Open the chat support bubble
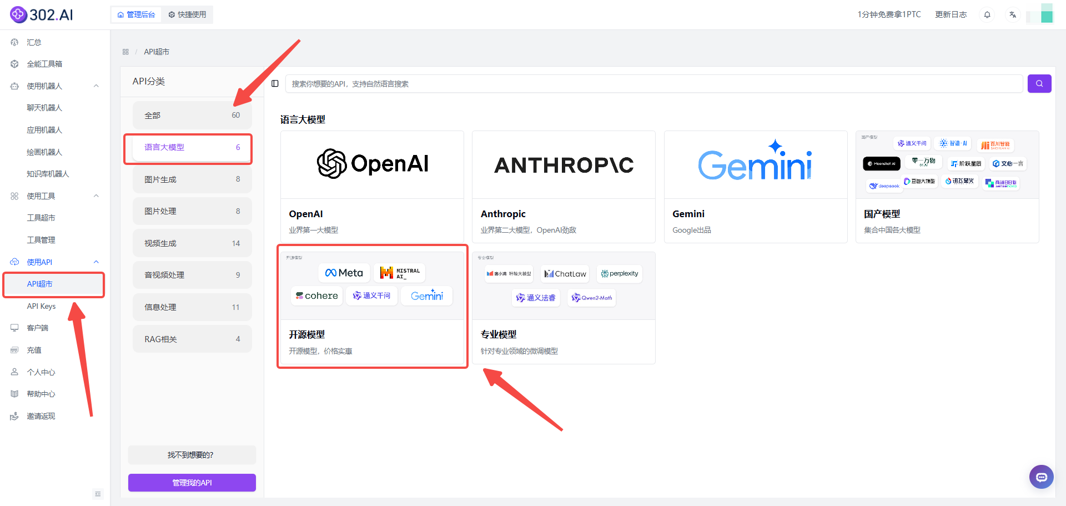 pyautogui.click(x=1041, y=477)
